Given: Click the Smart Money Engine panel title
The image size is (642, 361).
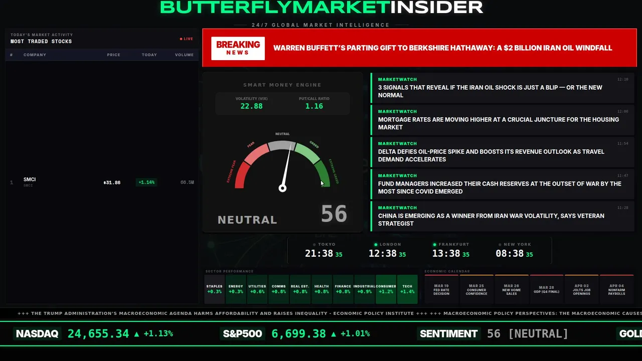Looking at the screenshot, I should point(282,85).
